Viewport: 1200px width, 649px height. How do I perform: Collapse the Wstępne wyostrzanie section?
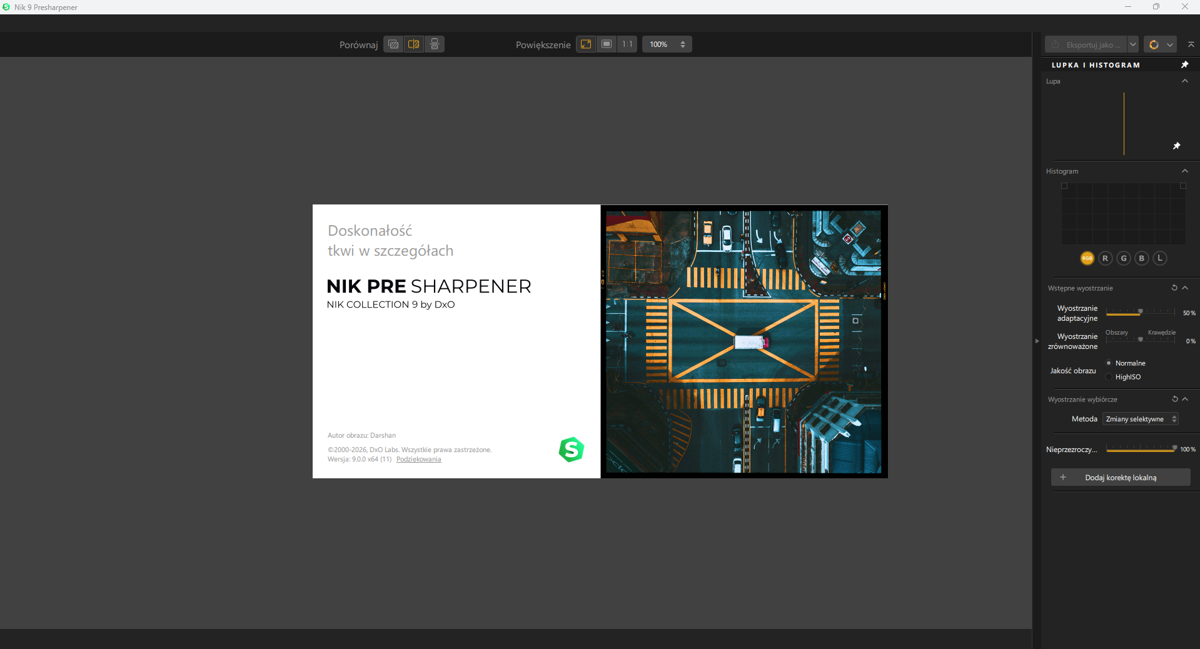(x=1185, y=288)
